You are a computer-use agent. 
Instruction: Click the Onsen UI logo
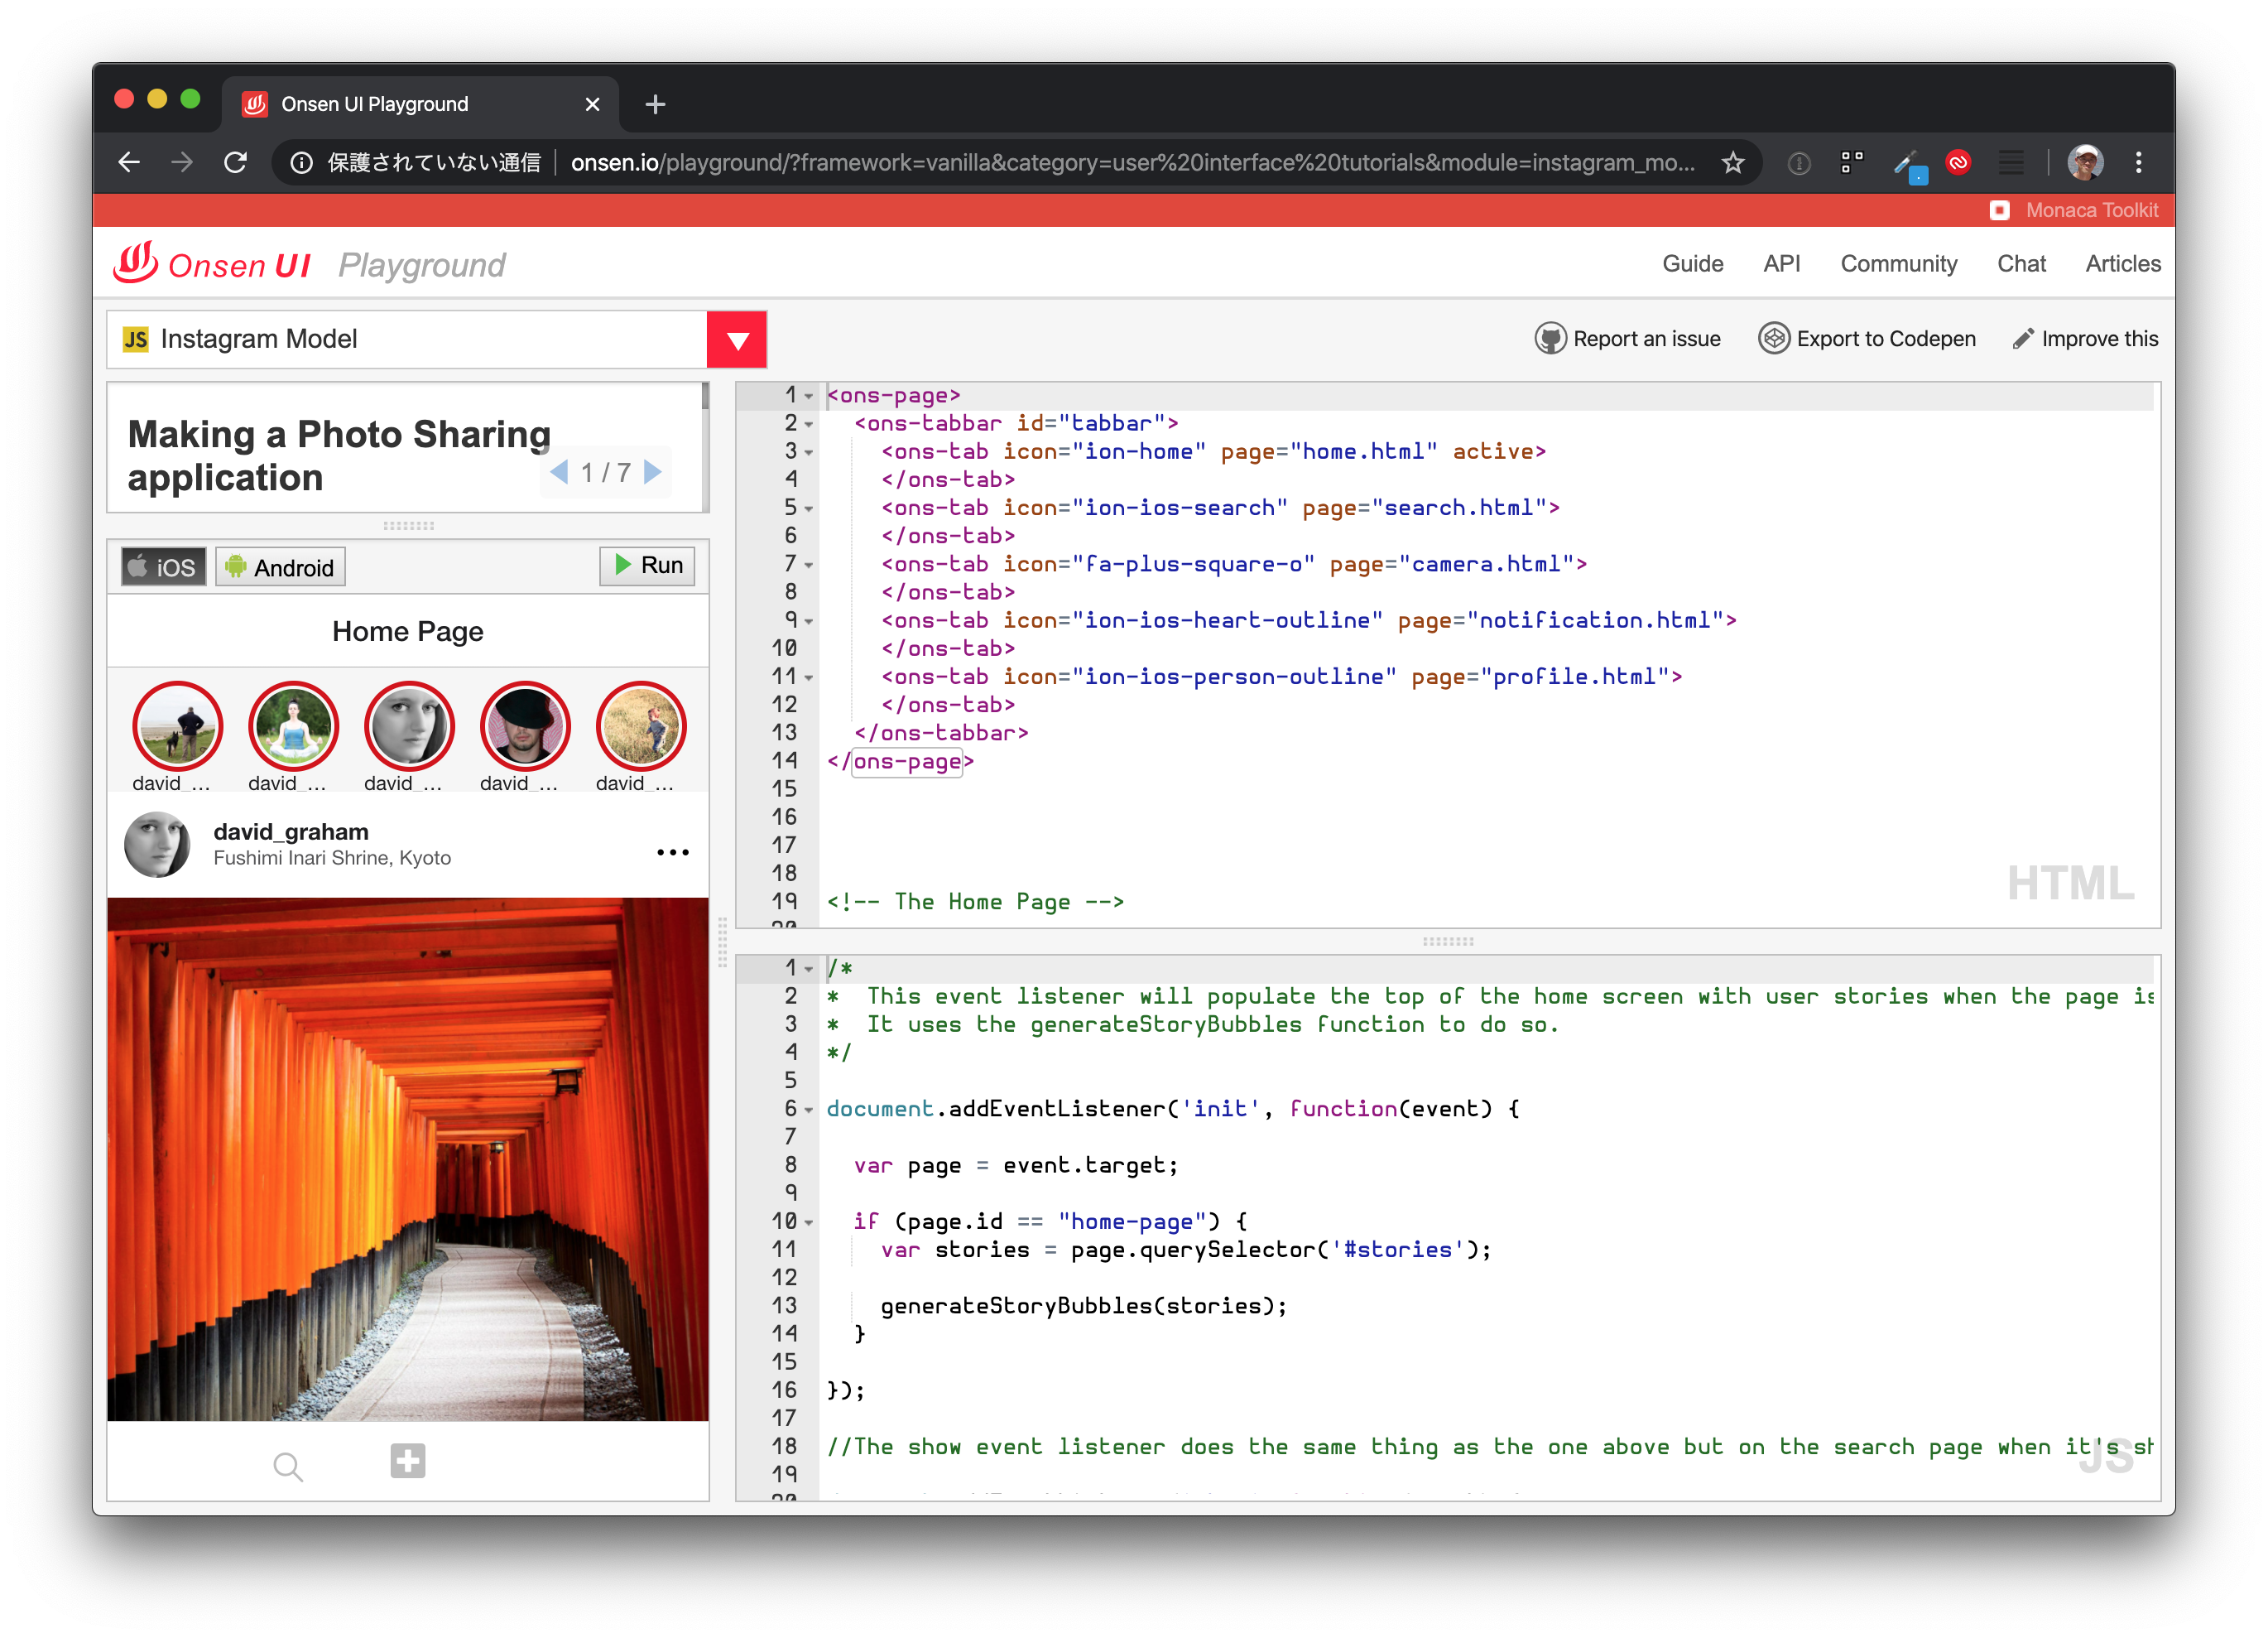(213, 264)
